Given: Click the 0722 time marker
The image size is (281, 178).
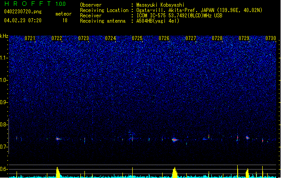Looking at the screenshot, I should pos(57,38).
